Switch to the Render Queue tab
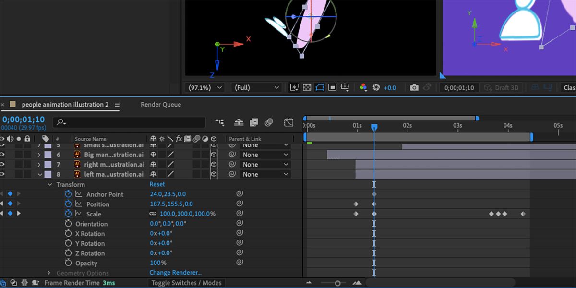 (161, 105)
